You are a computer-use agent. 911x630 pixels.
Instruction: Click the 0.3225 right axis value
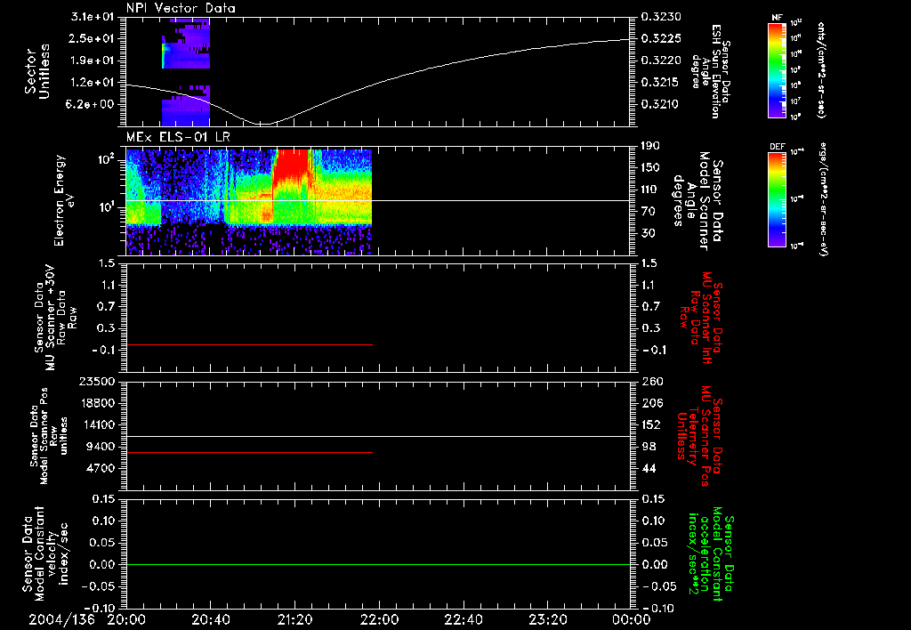[661, 38]
